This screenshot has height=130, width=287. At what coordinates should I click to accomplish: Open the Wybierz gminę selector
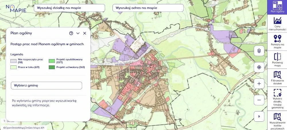point(46,85)
